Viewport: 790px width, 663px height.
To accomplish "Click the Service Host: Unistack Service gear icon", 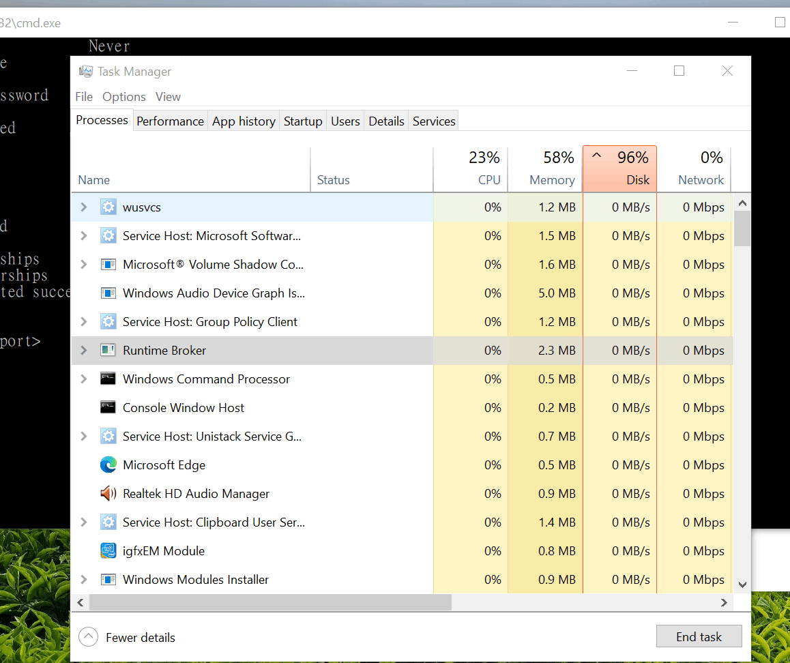I will click(x=108, y=437).
